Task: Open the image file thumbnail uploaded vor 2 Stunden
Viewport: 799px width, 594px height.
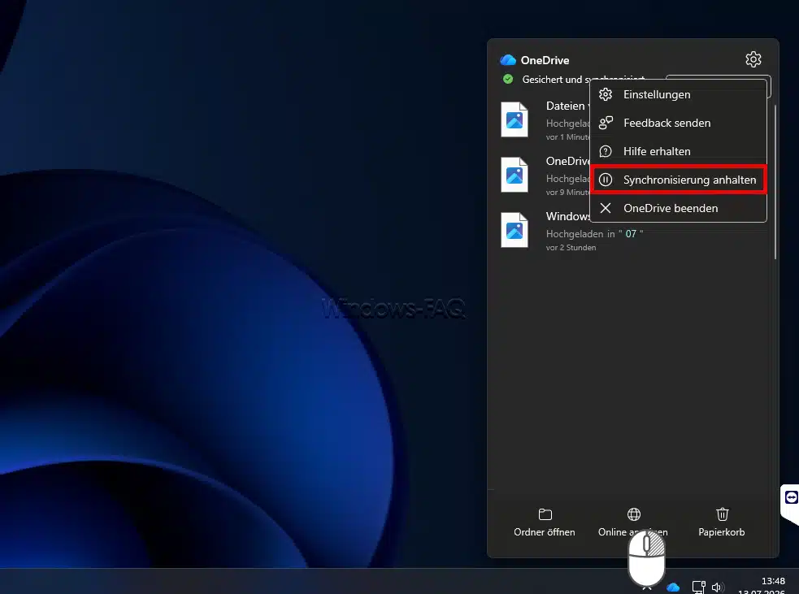Action: coord(515,230)
